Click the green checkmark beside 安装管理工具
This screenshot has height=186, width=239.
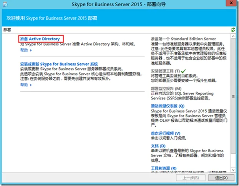pyautogui.click(x=183, y=71)
